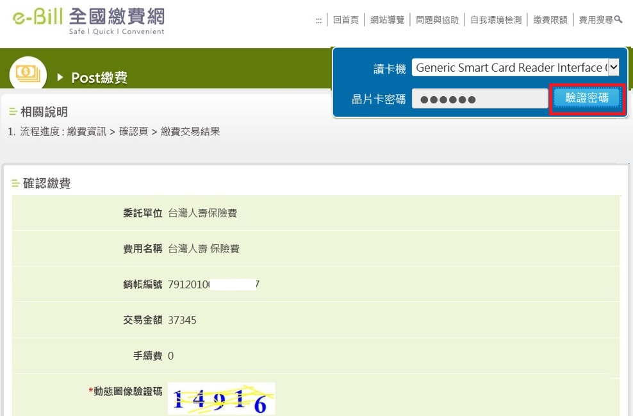Go to 回首頁 home link

[x=345, y=20]
